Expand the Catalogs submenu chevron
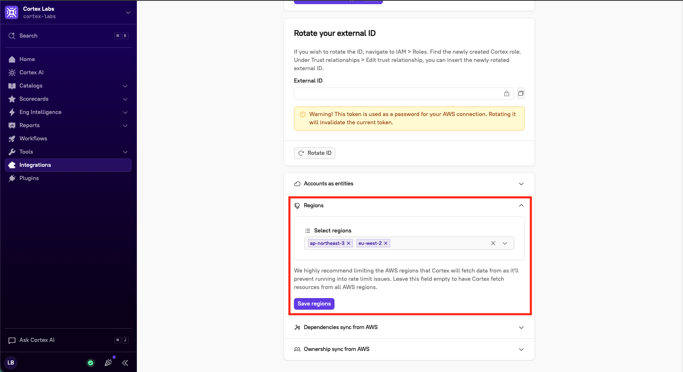Screen dimensions: 683x372 pos(125,86)
